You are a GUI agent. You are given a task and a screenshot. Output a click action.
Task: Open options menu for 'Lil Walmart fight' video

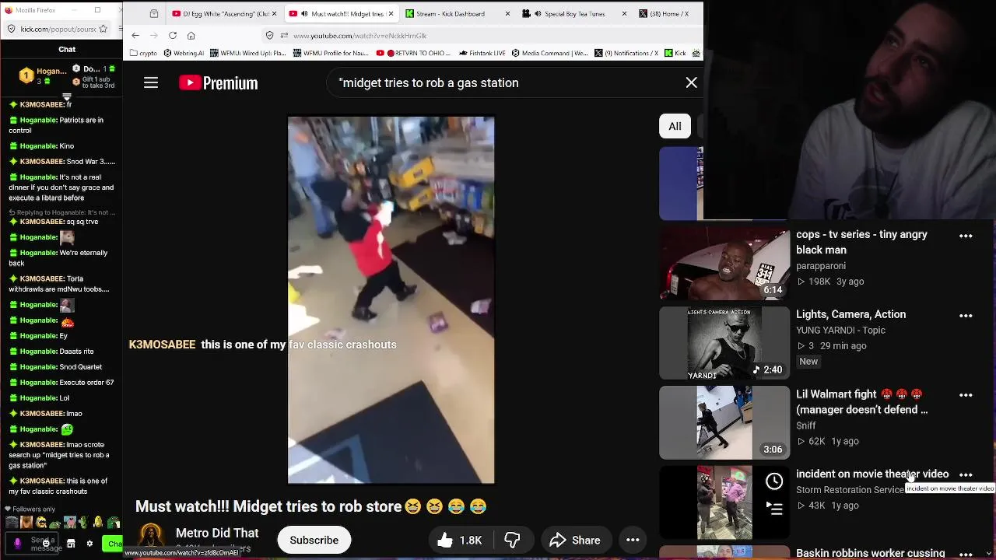[x=966, y=395]
